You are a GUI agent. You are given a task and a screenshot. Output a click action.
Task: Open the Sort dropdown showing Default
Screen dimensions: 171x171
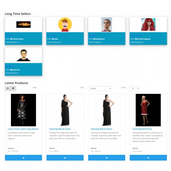[100, 88]
